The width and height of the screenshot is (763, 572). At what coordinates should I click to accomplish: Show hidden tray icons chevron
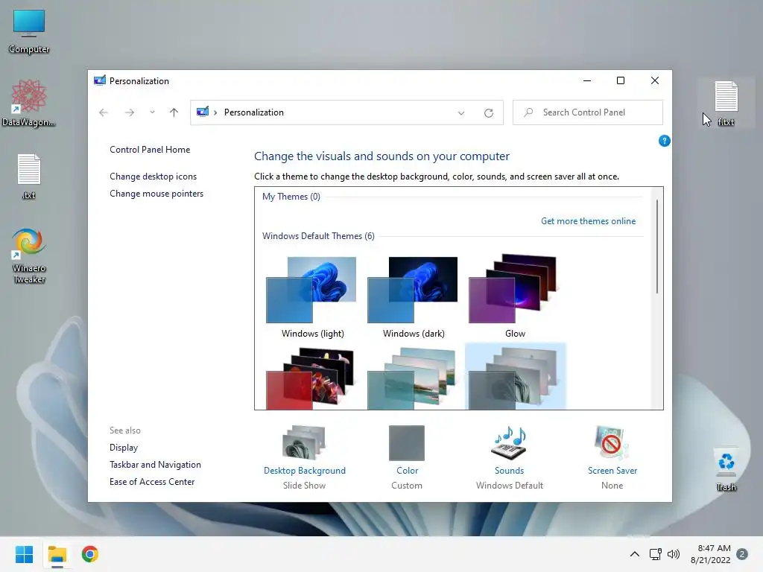point(635,554)
